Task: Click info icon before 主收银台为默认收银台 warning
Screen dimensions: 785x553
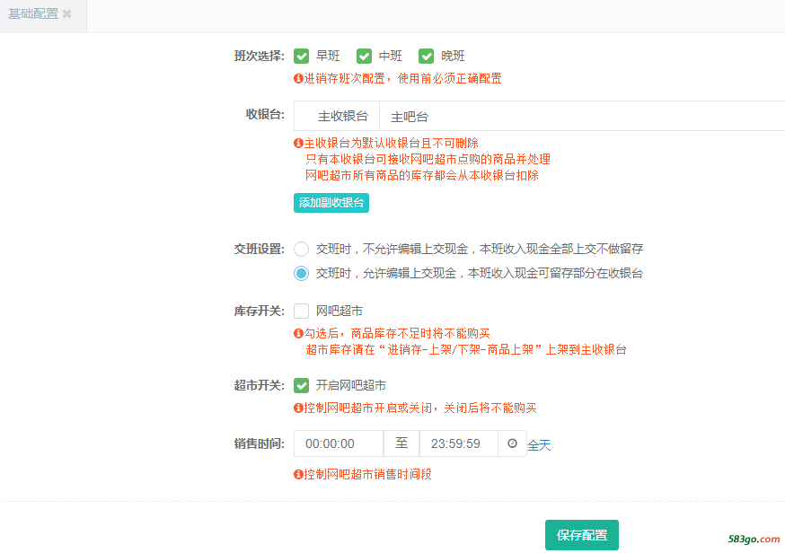Action: click(298, 143)
